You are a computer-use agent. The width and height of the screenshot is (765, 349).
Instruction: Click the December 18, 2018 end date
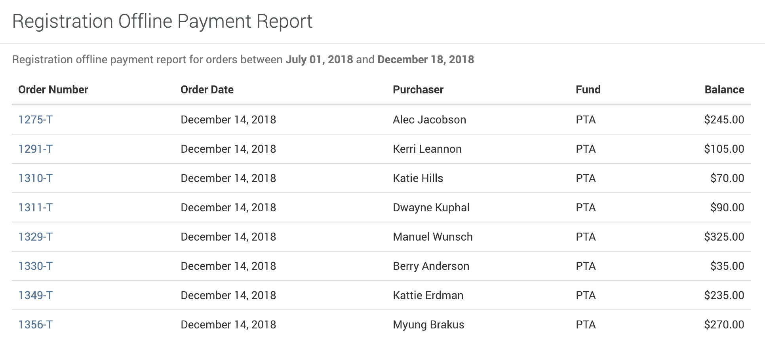click(x=426, y=59)
